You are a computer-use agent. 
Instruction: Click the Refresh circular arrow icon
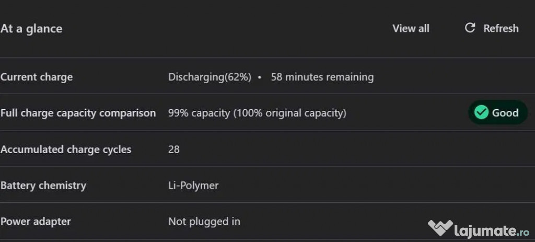(470, 28)
